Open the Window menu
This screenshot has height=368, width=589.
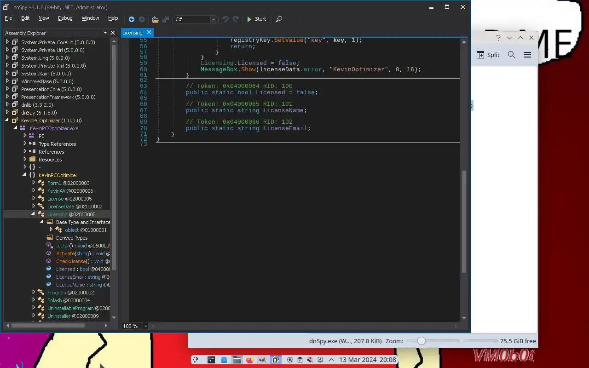tap(90, 18)
